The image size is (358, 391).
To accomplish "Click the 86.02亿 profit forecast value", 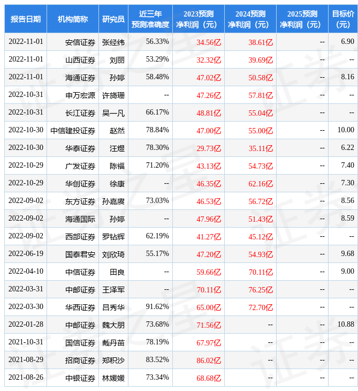I will pos(209,360).
